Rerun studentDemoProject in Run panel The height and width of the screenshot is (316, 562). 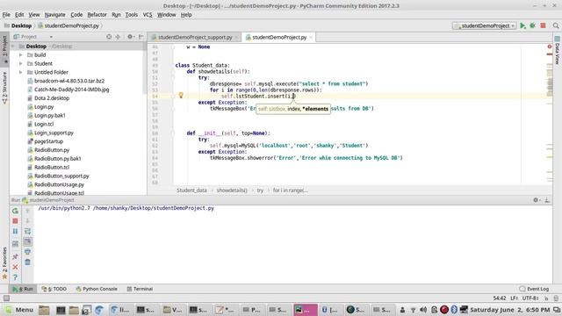click(x=15, y=211)
